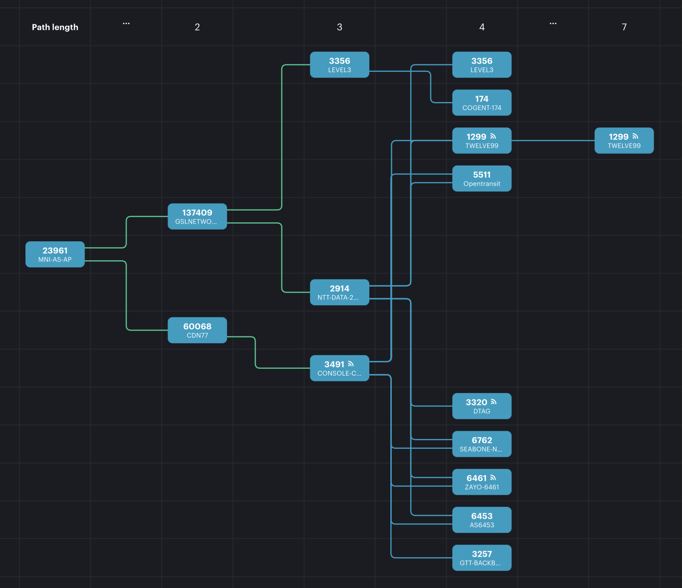
Task: Select the origin node 23961 MNI-AS-AP
Action: pos(55,254)
